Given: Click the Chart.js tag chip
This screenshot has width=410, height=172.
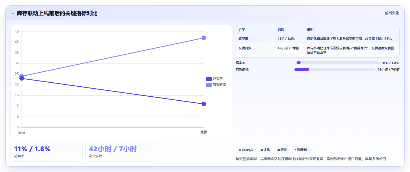Looking at the screenshot, I should [246, 150].
